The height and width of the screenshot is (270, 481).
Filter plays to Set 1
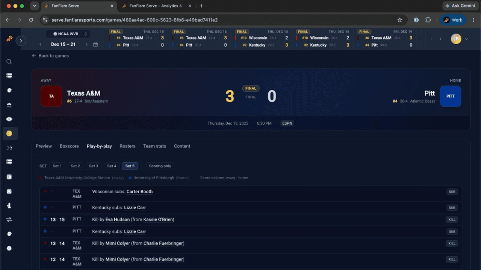coord(57,166)
